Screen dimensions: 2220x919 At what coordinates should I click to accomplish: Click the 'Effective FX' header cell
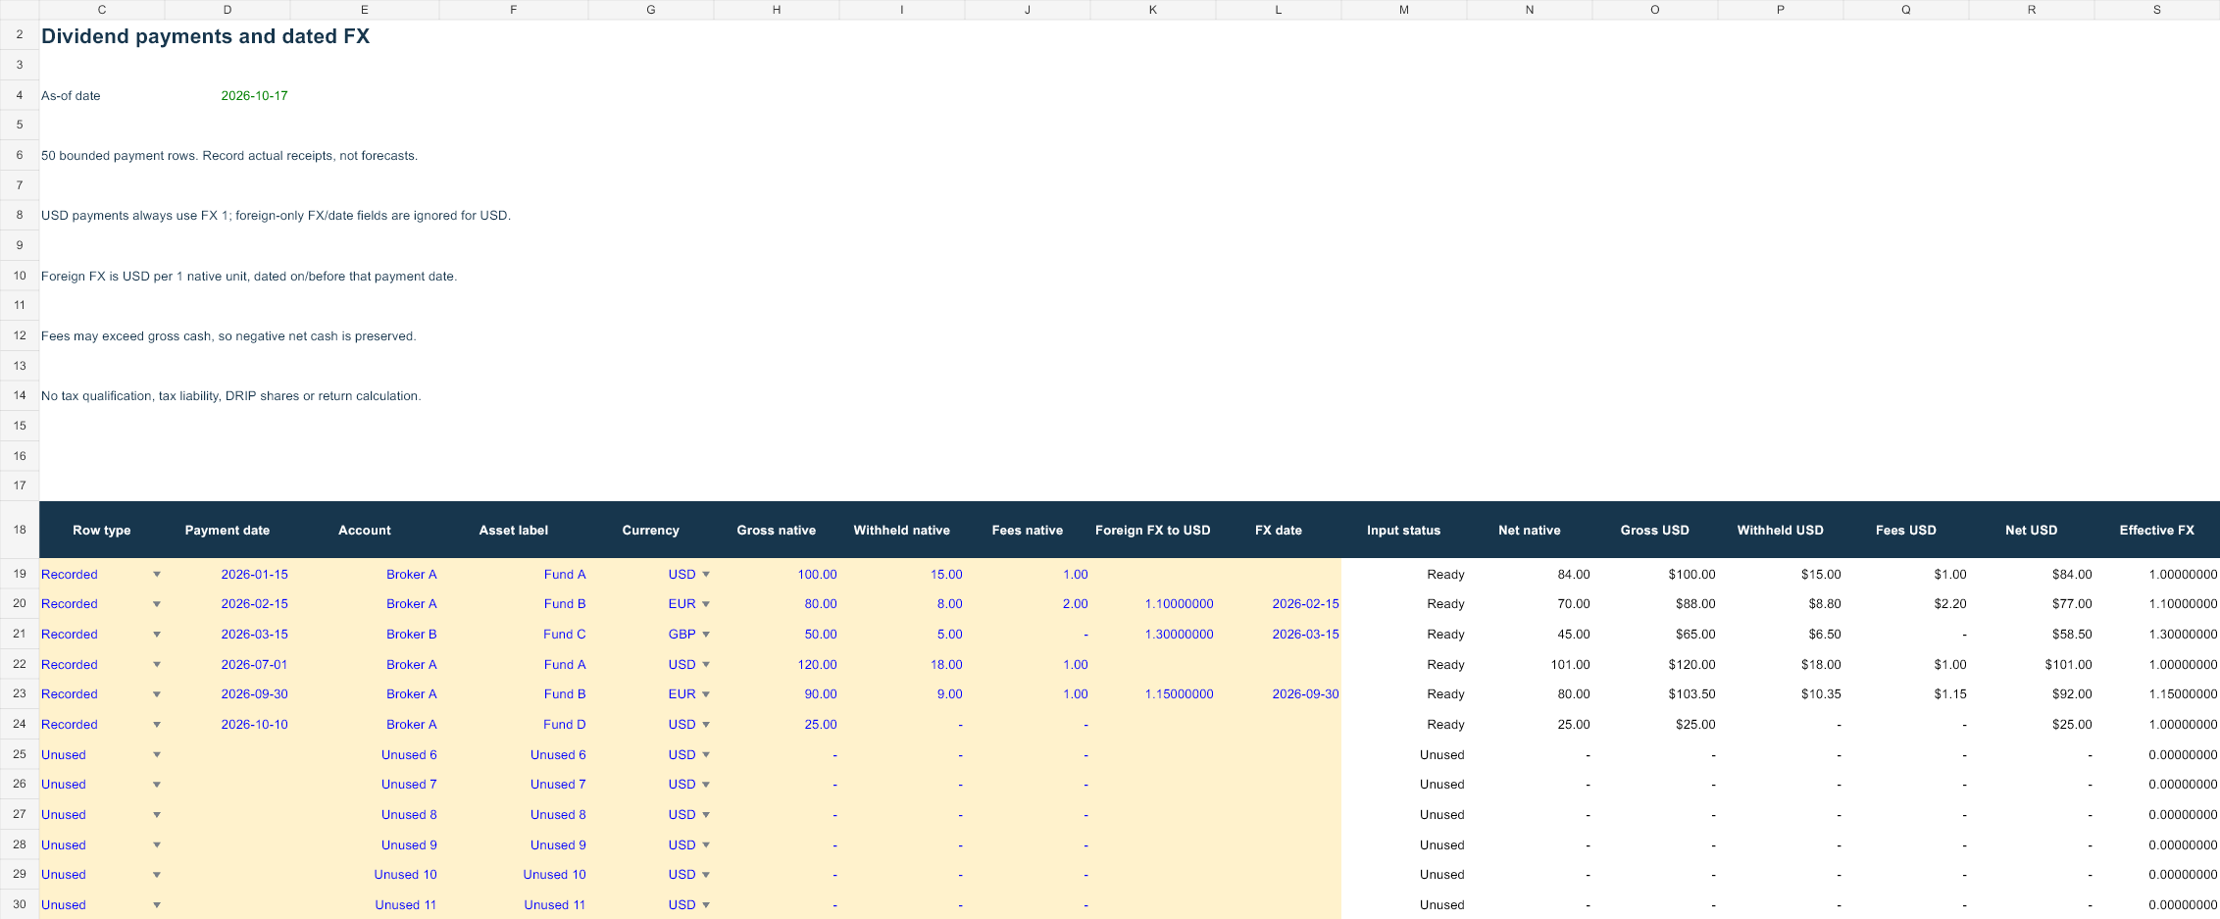[2157, 531]
